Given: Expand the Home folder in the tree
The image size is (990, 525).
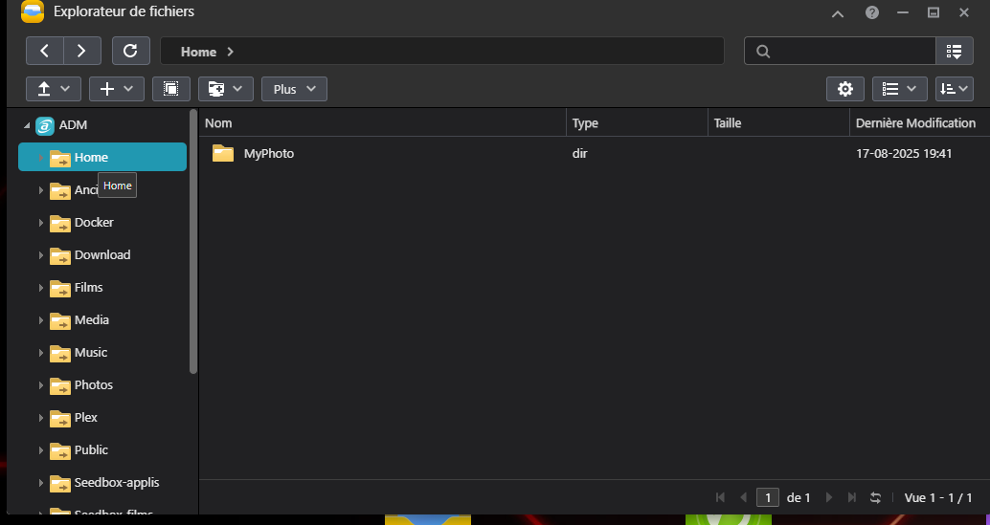Looking at the screenshot, I should [40, 158].
